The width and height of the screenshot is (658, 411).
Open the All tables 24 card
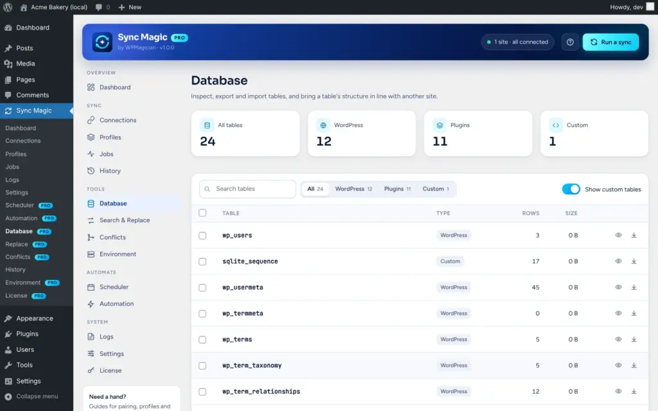click(x=245, y=134)
